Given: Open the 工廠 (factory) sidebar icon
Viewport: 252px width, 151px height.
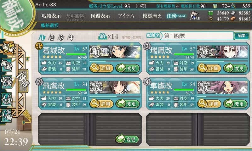Looking at the screenshot, I should click(x=7, y=116).
